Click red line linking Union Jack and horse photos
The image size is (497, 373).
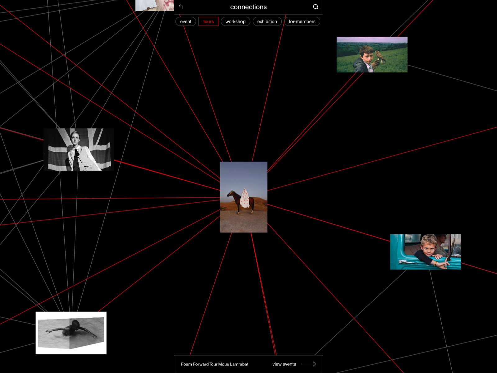(x=168, y=175)
